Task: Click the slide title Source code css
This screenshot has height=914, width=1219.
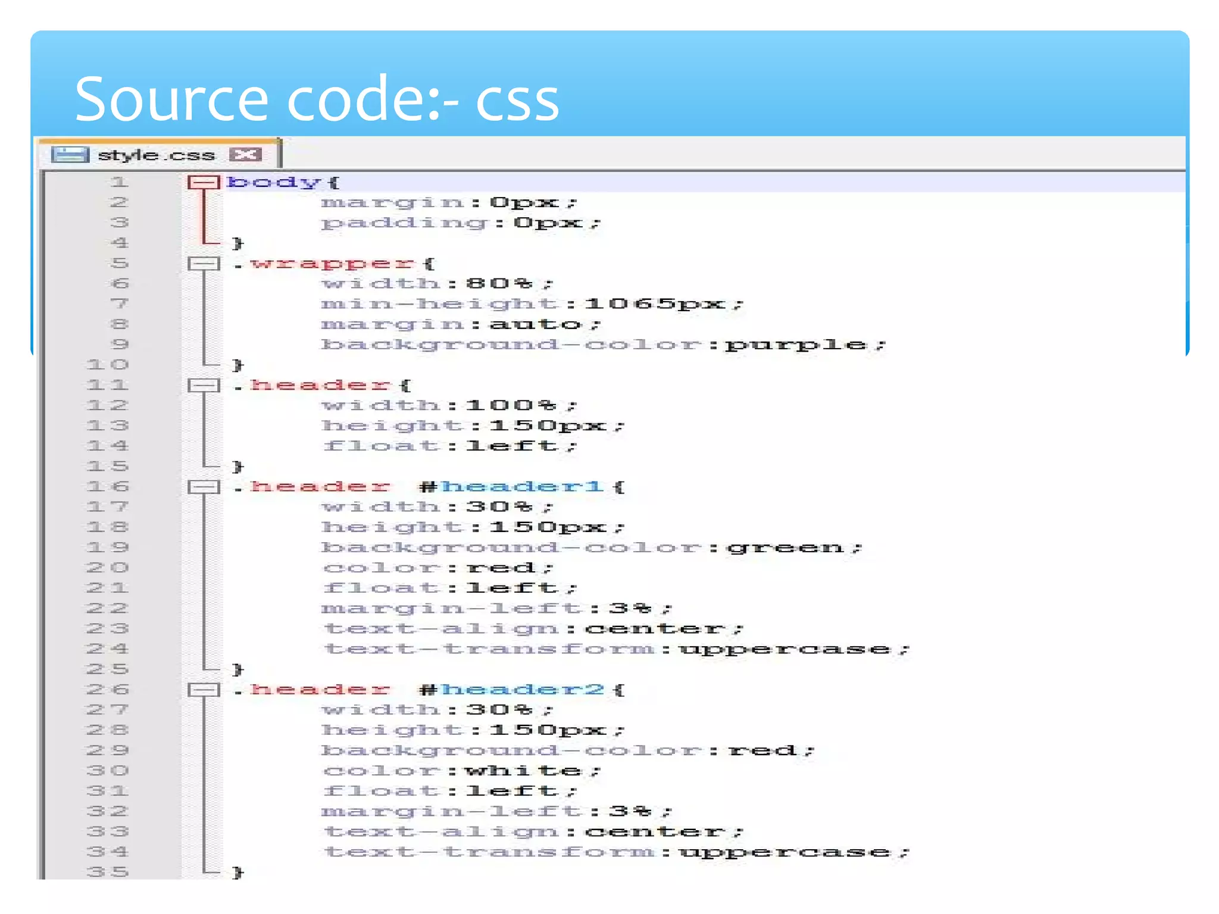Action: (317, 99)
